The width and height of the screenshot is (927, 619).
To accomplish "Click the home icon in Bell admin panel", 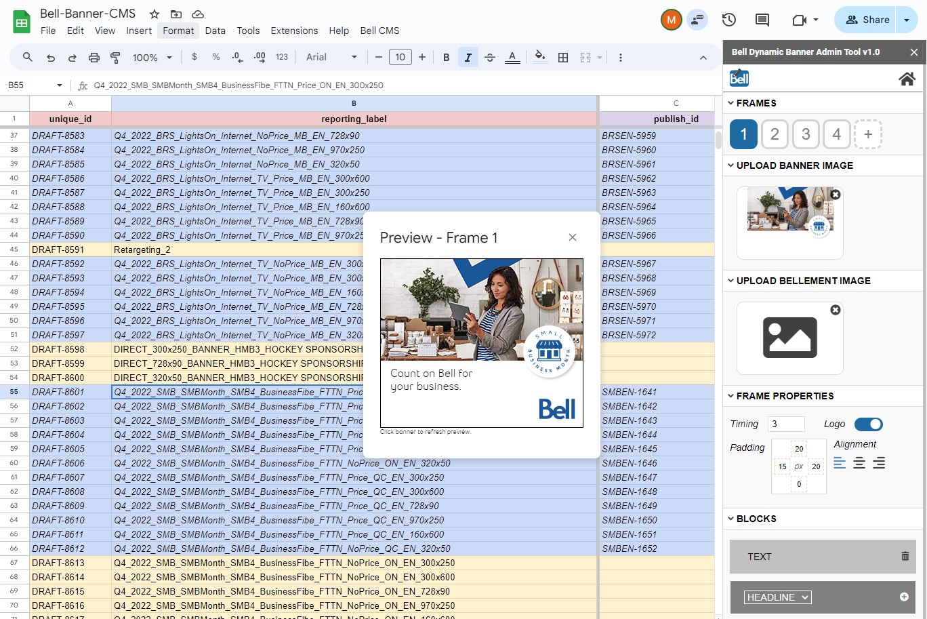I will (x=907, y=79).
